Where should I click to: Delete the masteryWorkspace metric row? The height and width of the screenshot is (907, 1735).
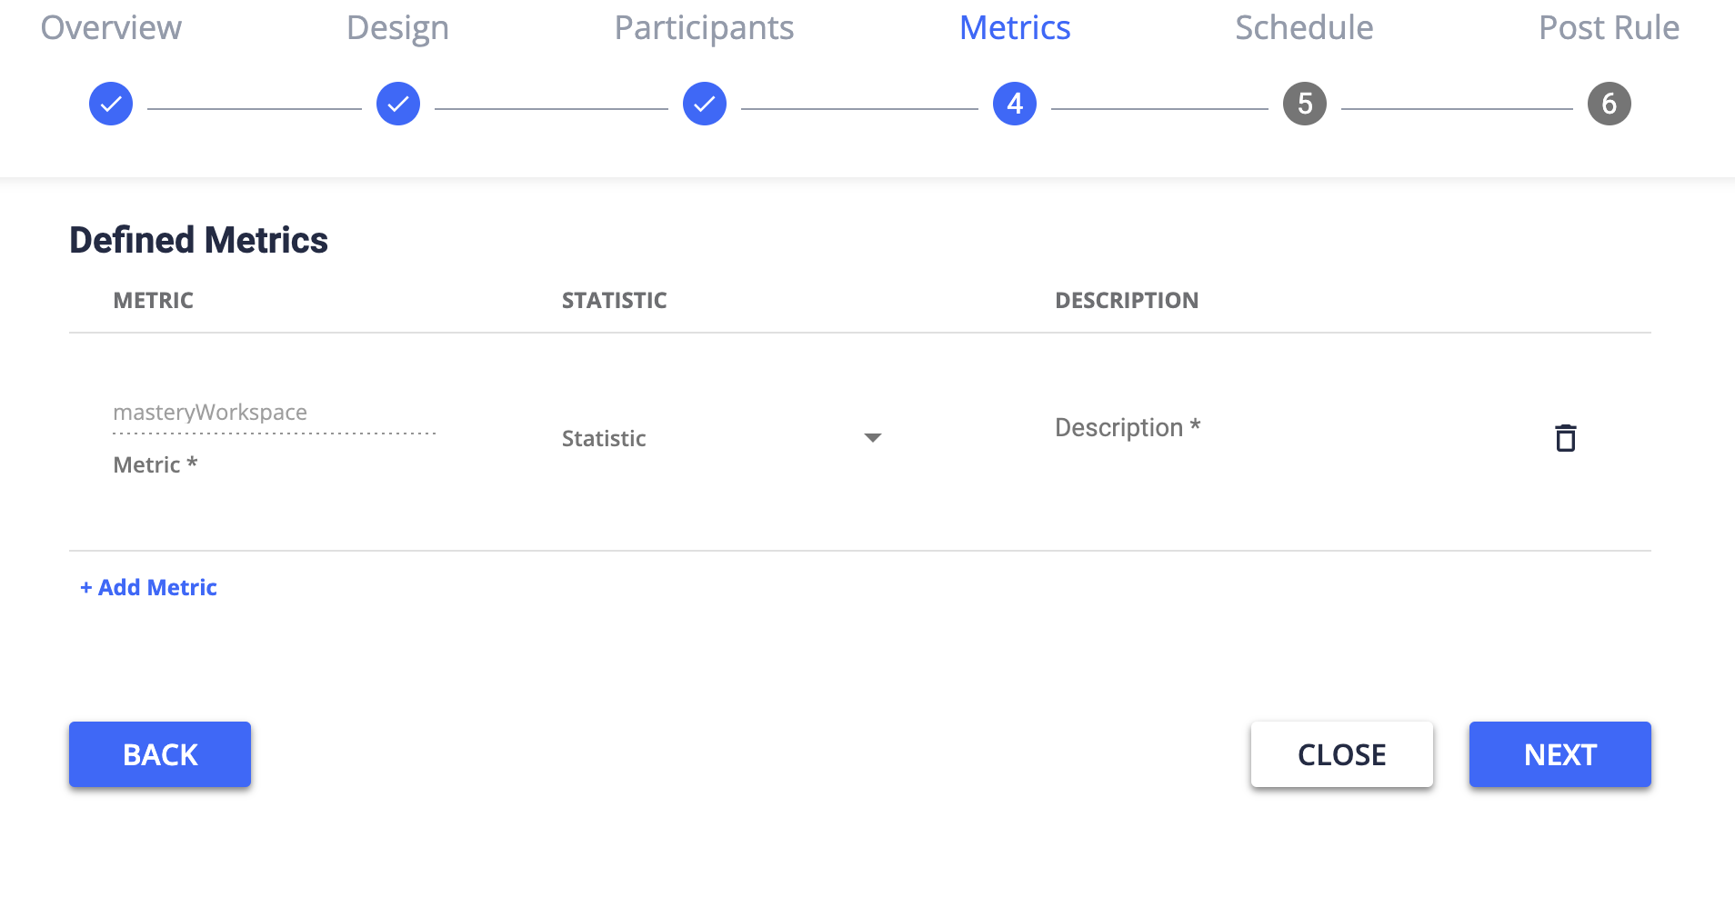[x=1566, y=437]
